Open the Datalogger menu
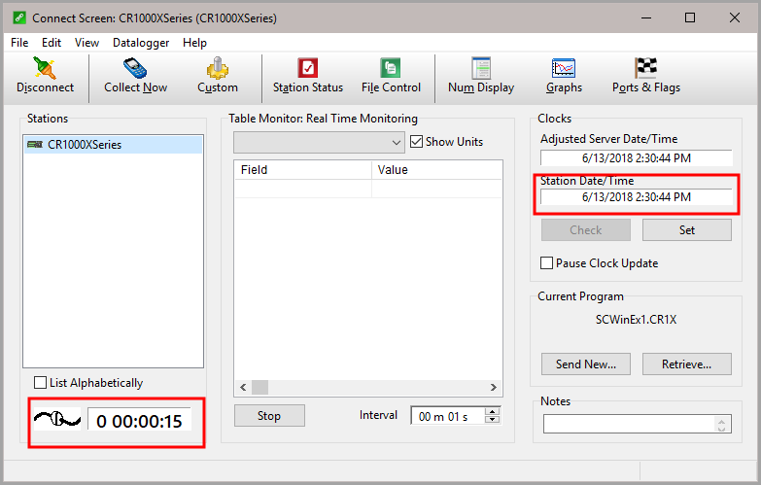The image size is (761, 485). pyautogui.click(x=141, y=43)
